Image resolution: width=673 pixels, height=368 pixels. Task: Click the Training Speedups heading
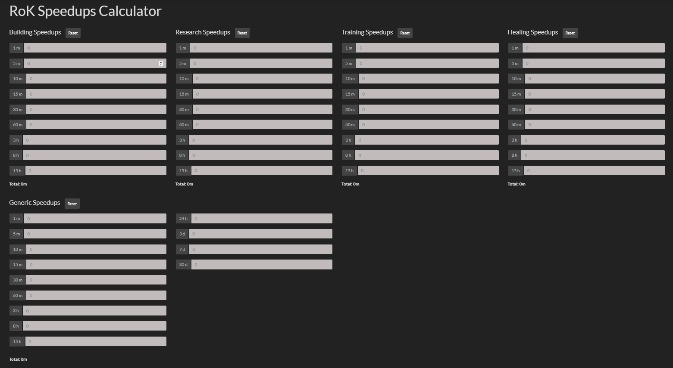367,32
